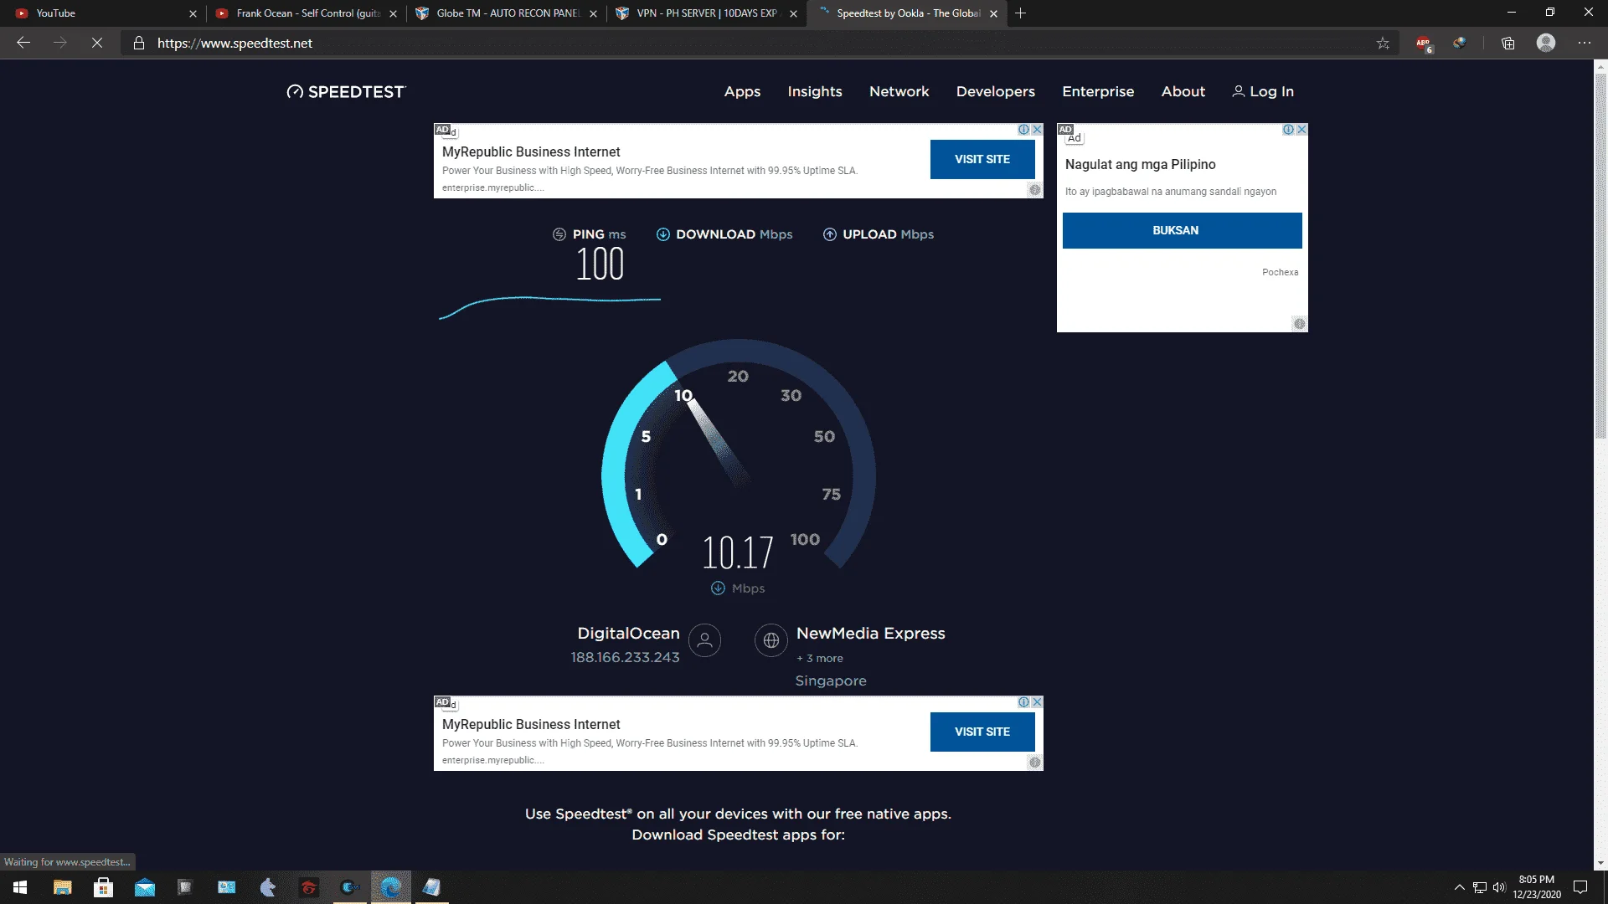This screenshot has height=904, width=1608.
Task: Stop loading the page
Action: pos(97,43)
